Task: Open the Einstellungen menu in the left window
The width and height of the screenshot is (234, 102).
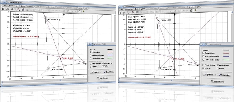Action: click(14, 6)
